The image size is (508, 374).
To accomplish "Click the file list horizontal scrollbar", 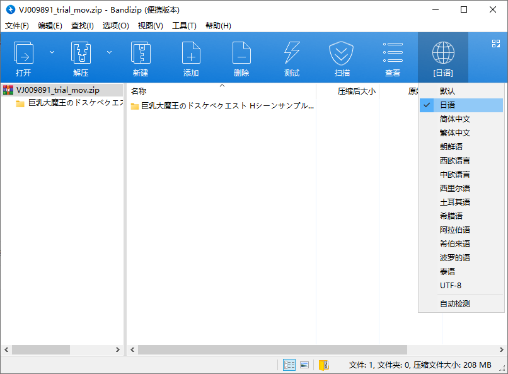I will (272, 349).
